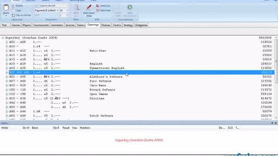Expand the A11 - A12 Reti-Slav key
278x156 pixels.
(7, 51)
